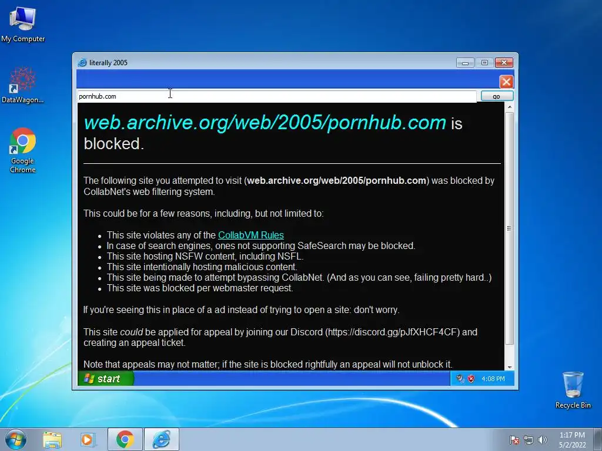This screenshot has height=451, width=602.
Task: Click the XP-style start button
Action: pos(106,379)
